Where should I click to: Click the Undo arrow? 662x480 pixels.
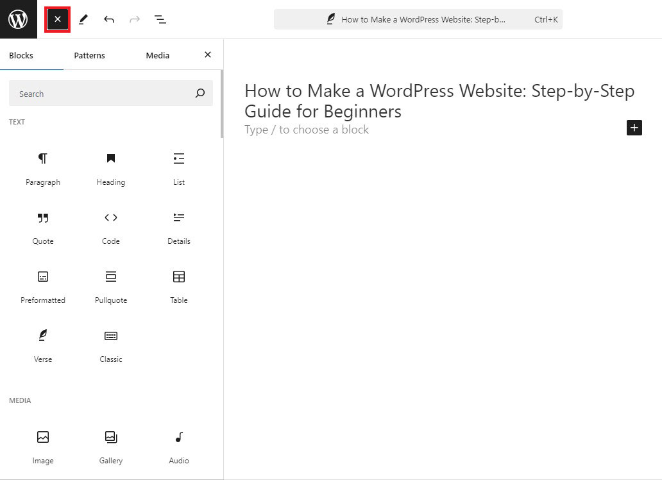(x=109, y=19)
